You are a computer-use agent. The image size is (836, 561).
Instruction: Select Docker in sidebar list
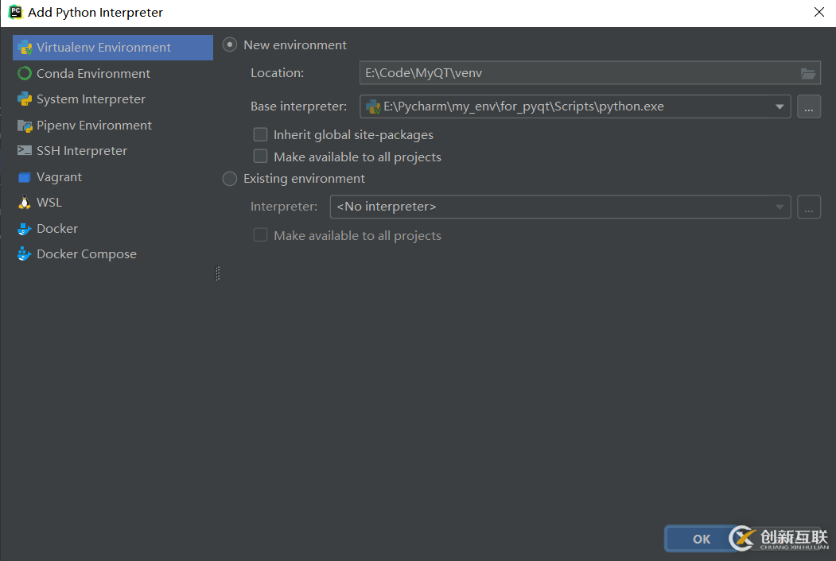pyautogui.click(x=112, y=229)
